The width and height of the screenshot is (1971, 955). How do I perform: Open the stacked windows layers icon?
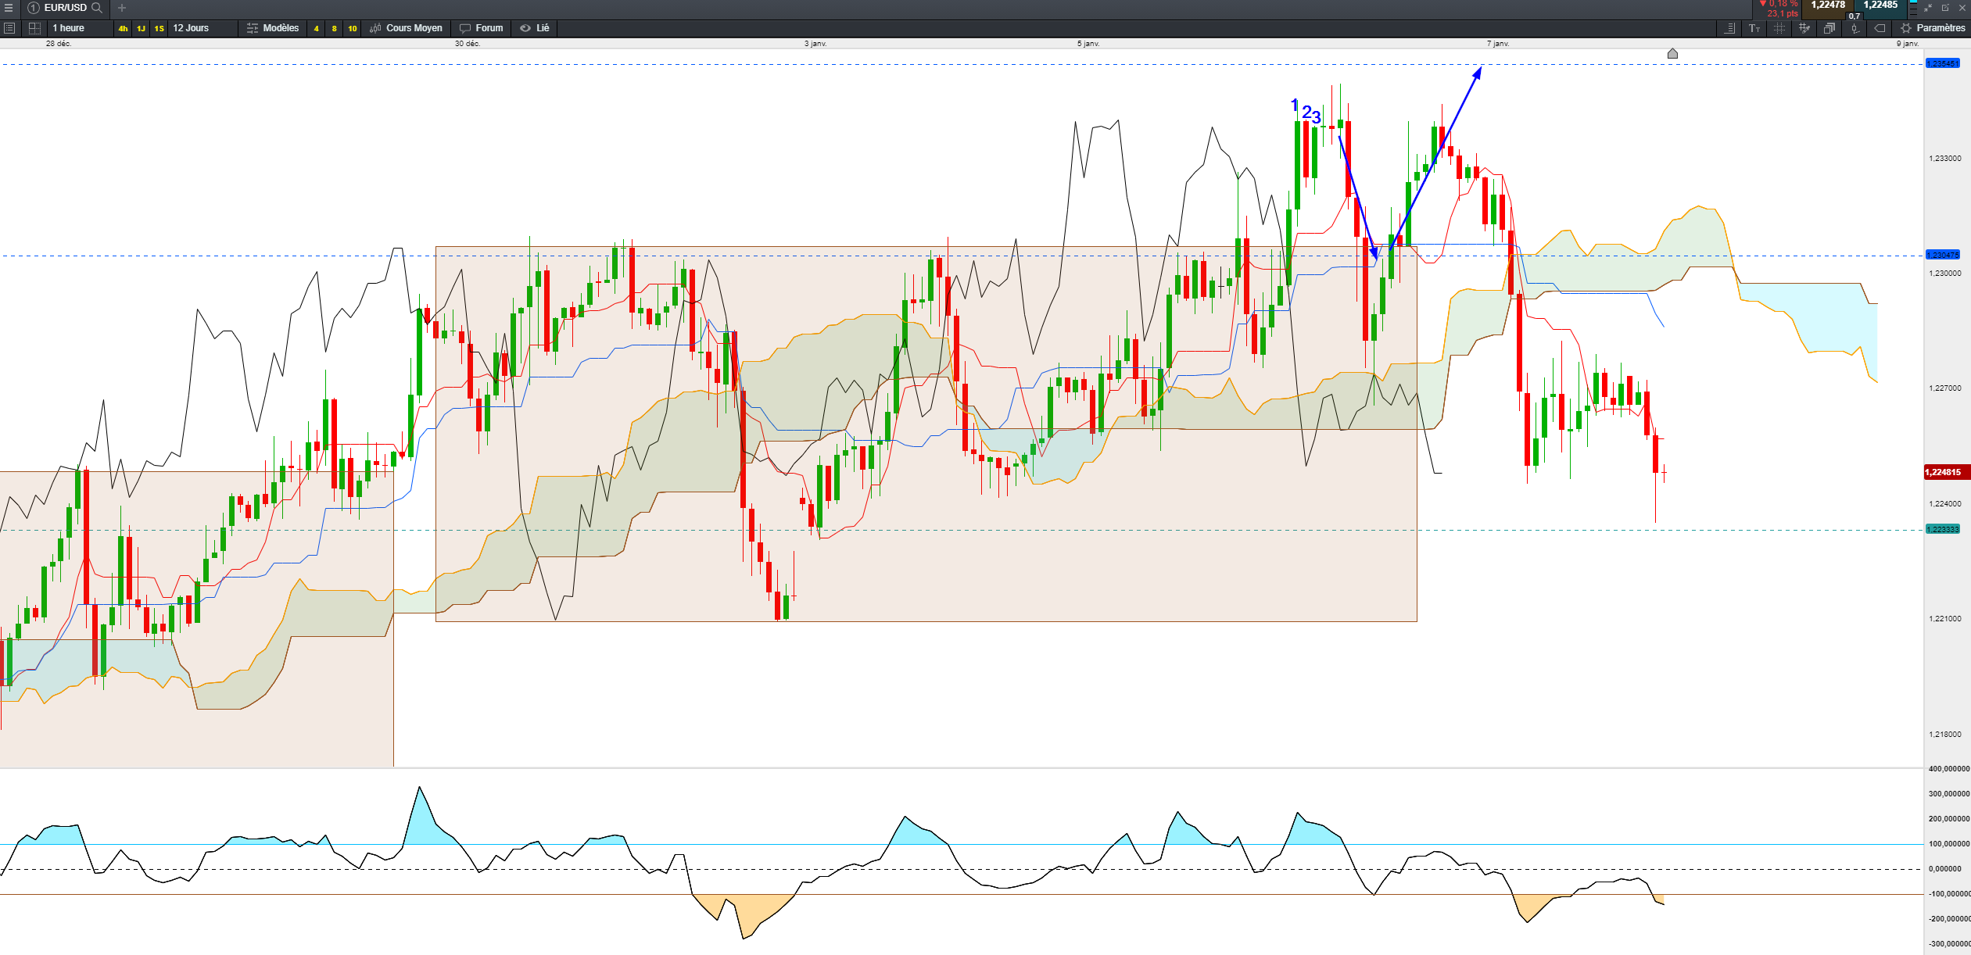(x=1829, y=28)
